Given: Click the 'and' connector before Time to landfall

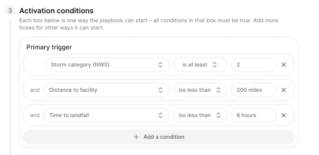Looking at the screenshot, I should 35,115.
